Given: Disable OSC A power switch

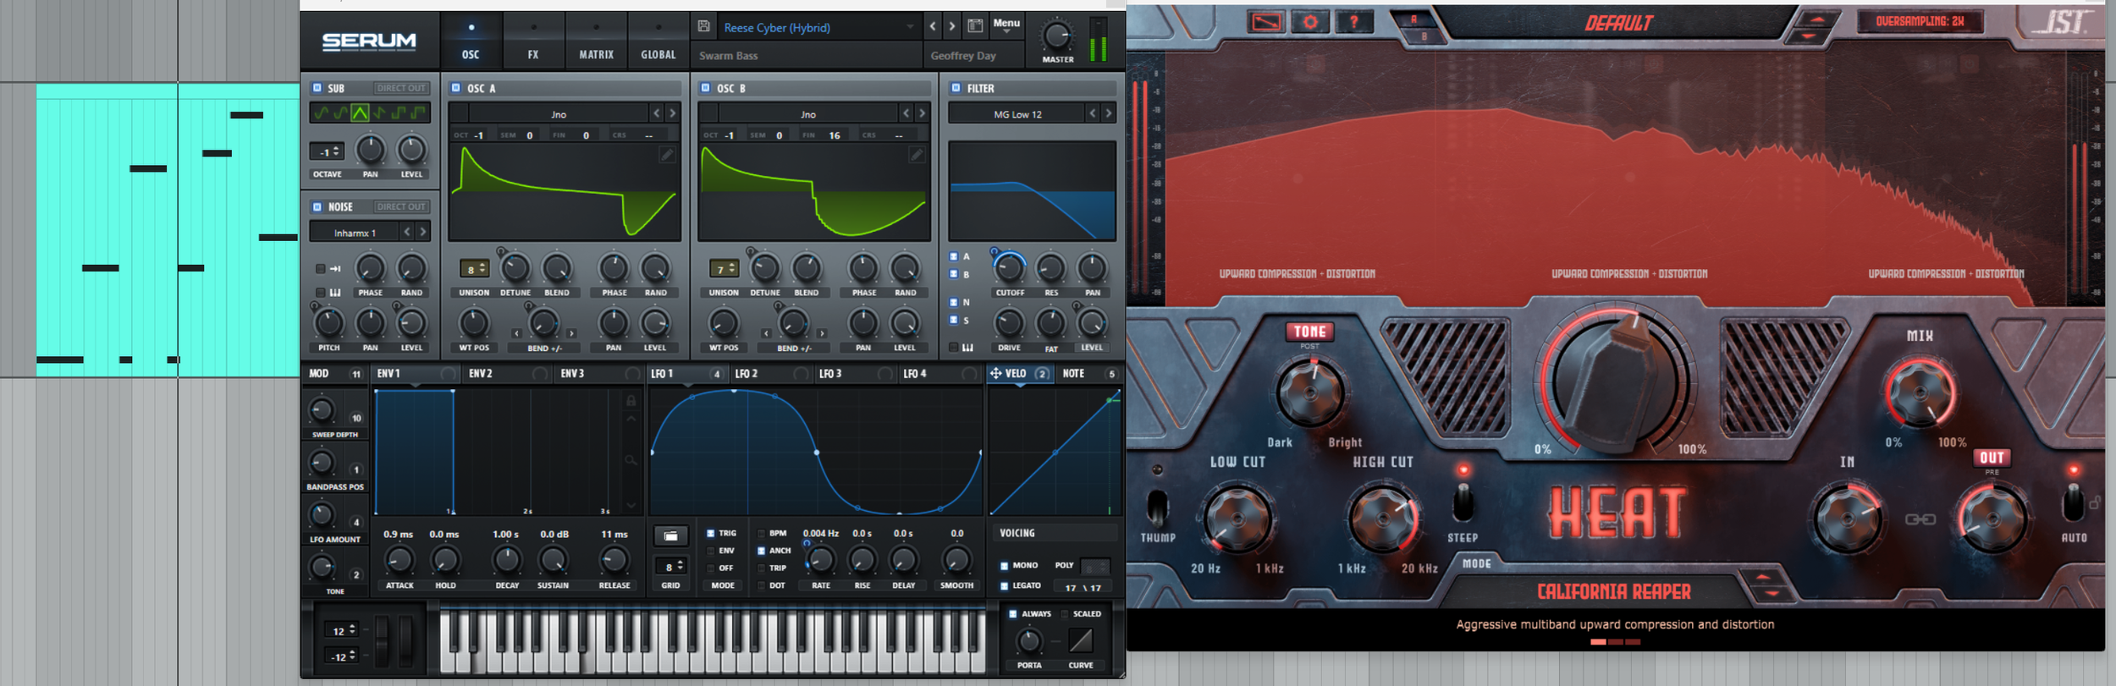Looking at the screenshot, I should [x=455, y=88].
